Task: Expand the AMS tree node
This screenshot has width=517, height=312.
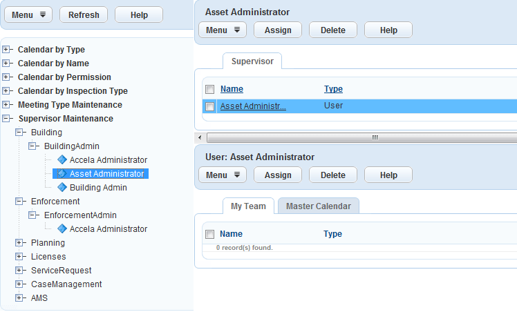Action: pyautogui.click(x=19, y=298)
